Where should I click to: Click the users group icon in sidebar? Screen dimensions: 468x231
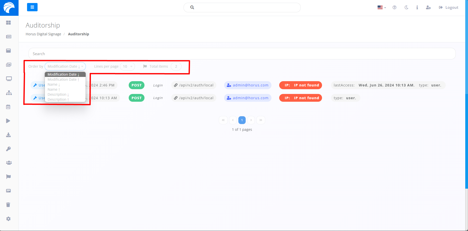(x=9, y=163)
